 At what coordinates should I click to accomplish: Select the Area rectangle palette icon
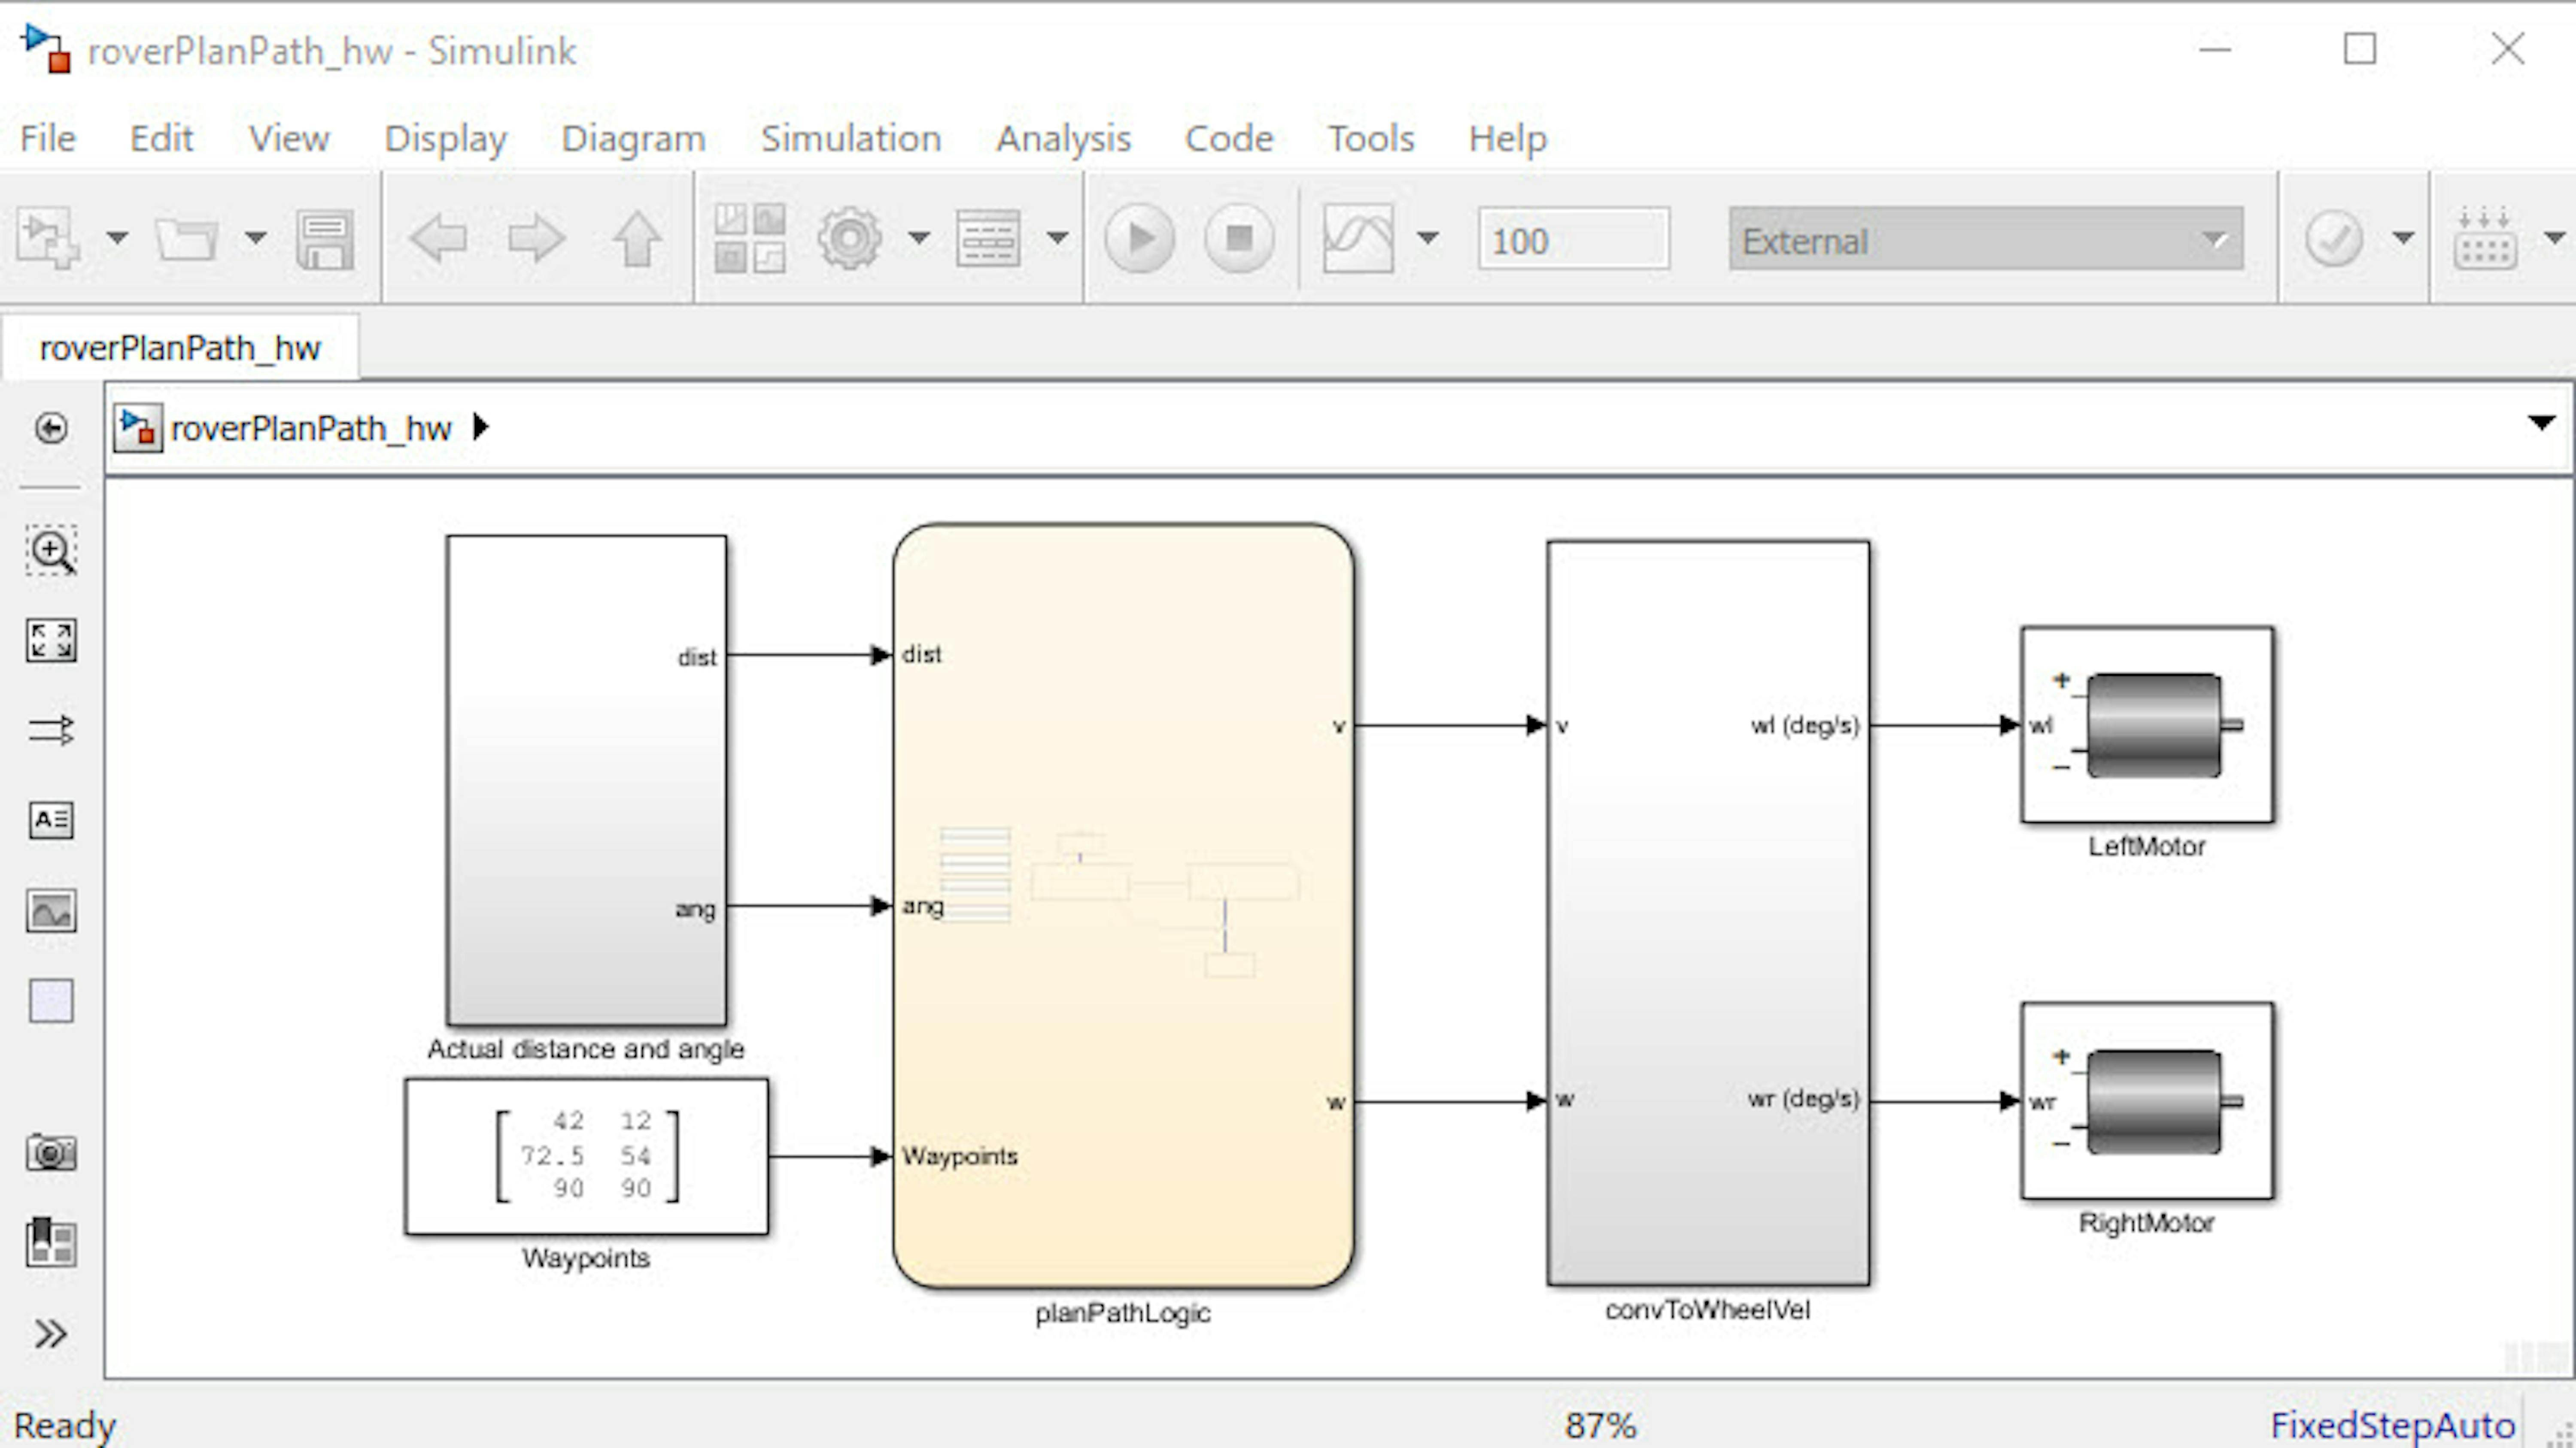click(51, 1001)
